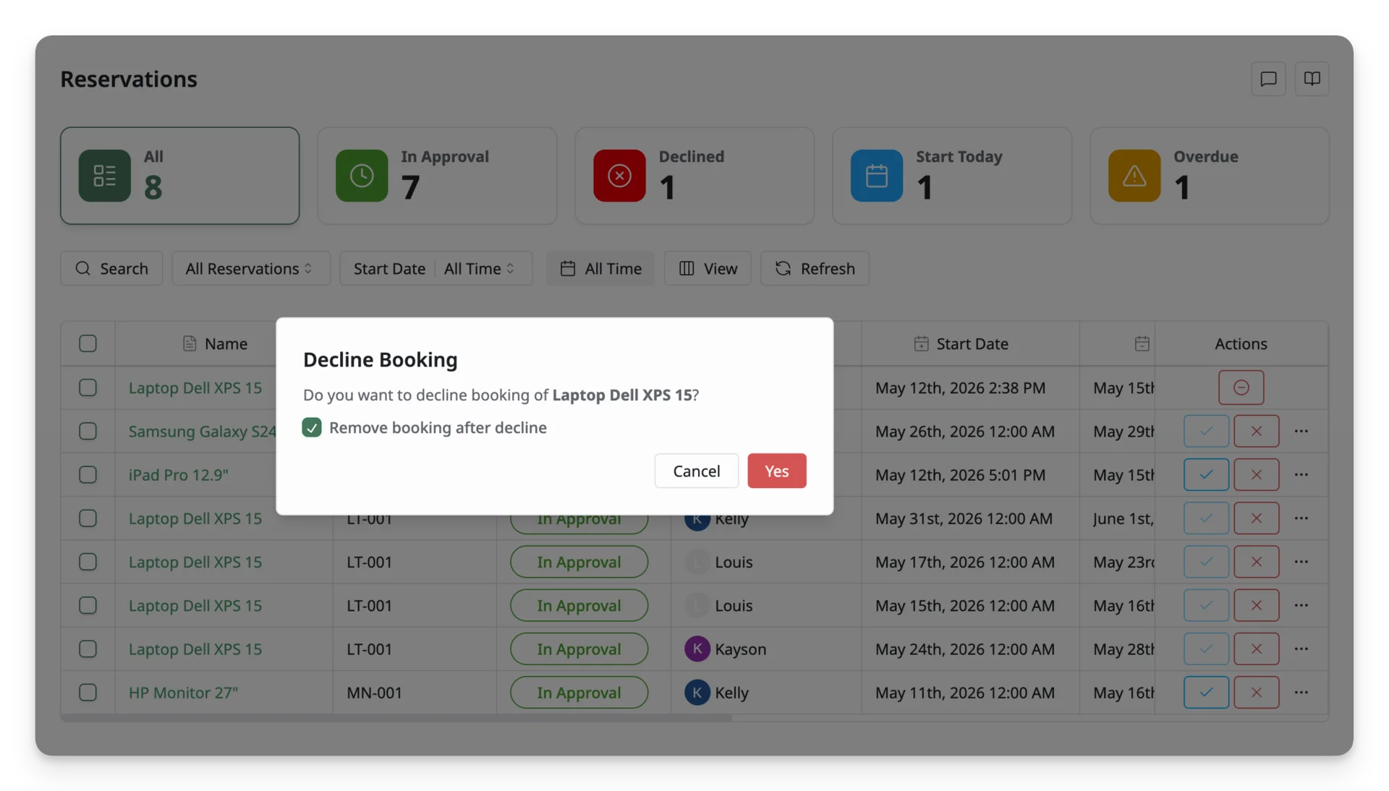
Task: Open the chat/comments icon top right
Action: point(1268,79)
